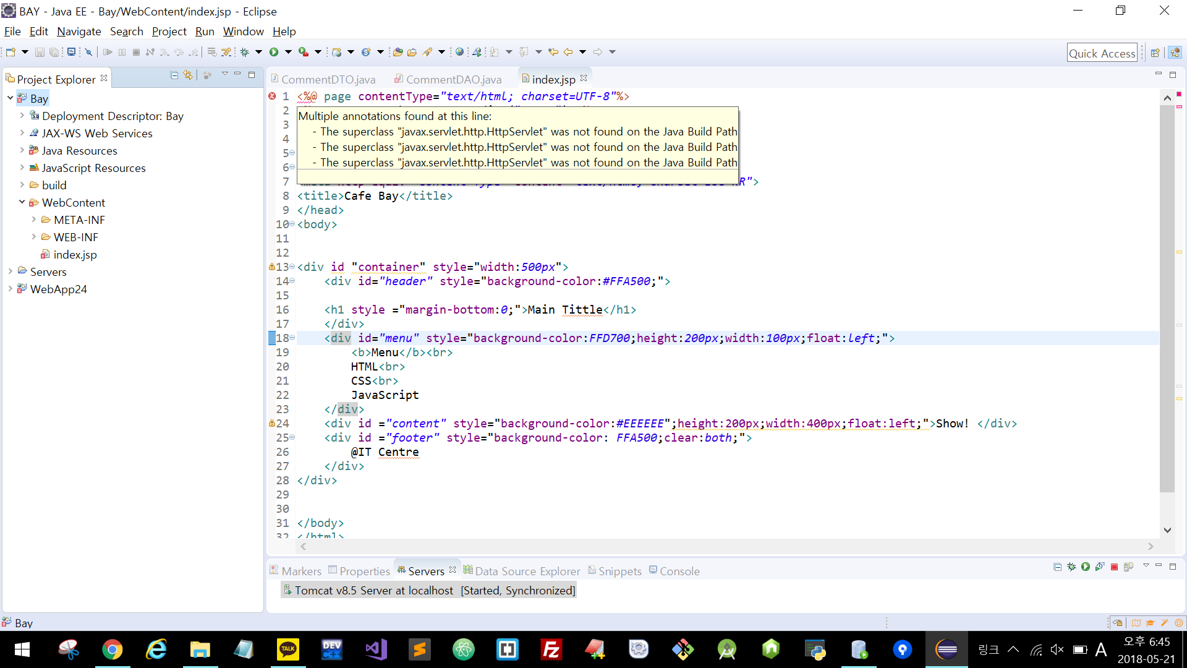
Task: Open the Project menu
Action: (169, 31)
